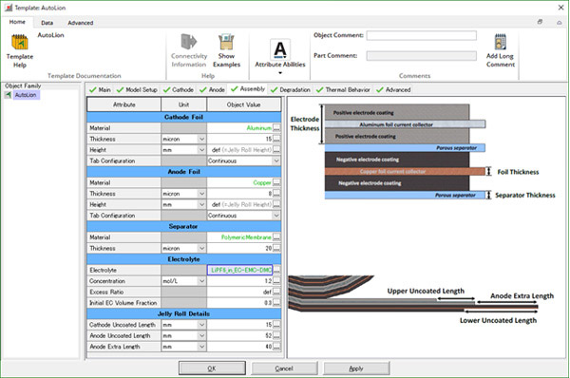Open value selector for Anode Uncoated Length
Image resolution: width=570 pixels, height=378 pixels.
pyautogui.click(x=276, y=335)
